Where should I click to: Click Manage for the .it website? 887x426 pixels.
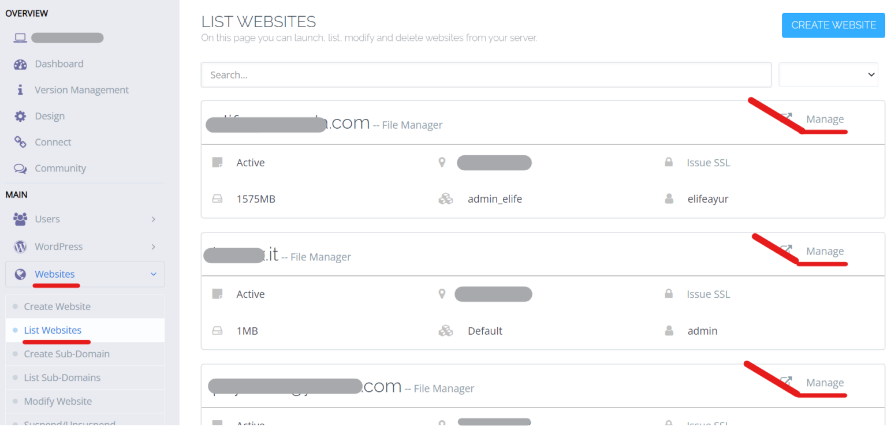click(825, 251)
